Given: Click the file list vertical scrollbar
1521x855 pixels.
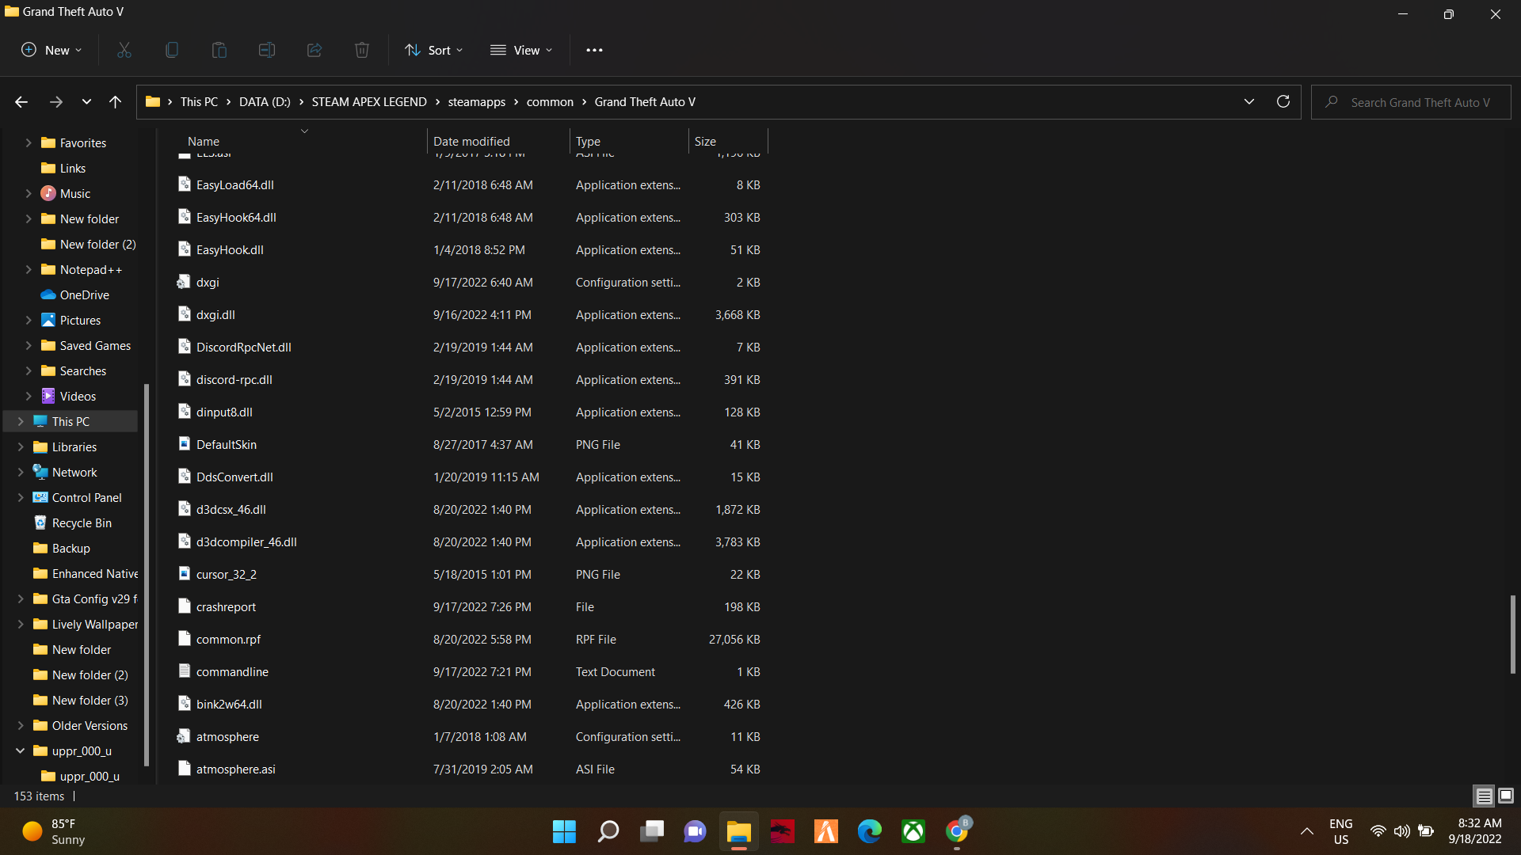Looking at the screenshot, I should pos(1512,633).
